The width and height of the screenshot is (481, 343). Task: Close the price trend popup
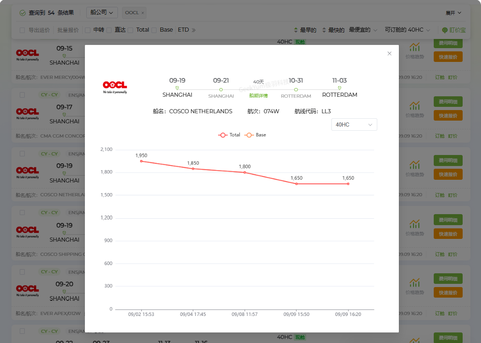tap(389, 54)
